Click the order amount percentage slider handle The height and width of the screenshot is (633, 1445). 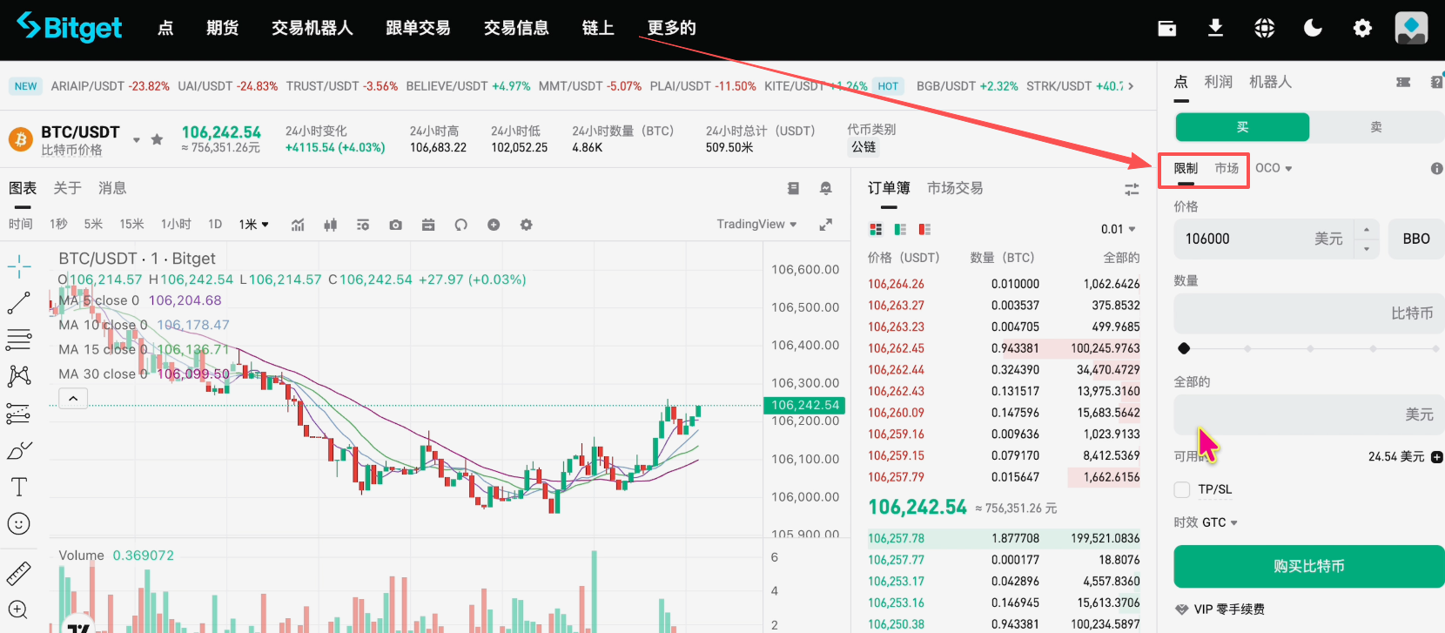click(x=1184, y=348)
